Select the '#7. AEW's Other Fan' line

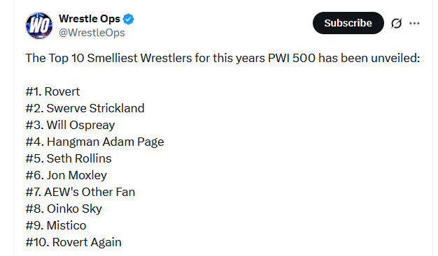click(x=80, y=192)
